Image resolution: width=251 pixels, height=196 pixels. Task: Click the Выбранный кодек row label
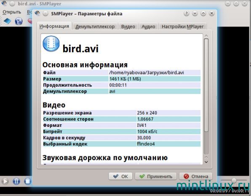pos(65,144)
